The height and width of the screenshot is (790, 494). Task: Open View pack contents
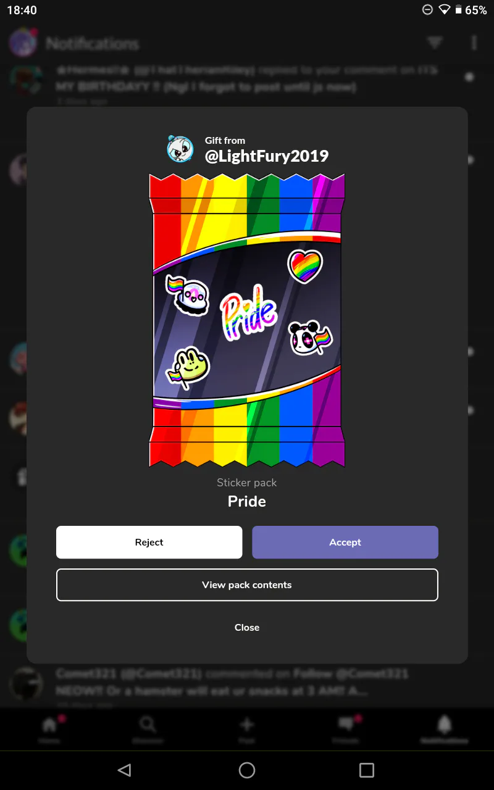coord(247,585)
